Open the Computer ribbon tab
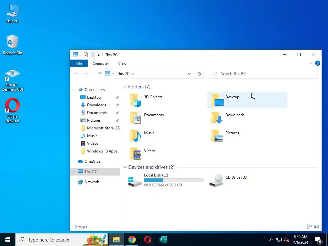 (x=101, y=63)
